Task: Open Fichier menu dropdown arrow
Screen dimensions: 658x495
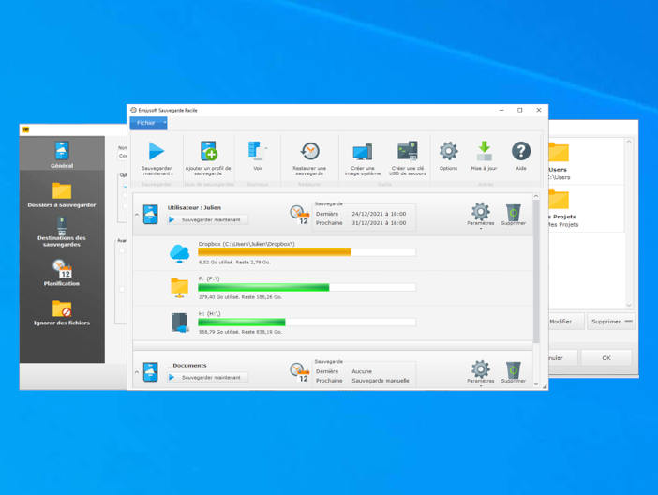Action: click(165, 123)
